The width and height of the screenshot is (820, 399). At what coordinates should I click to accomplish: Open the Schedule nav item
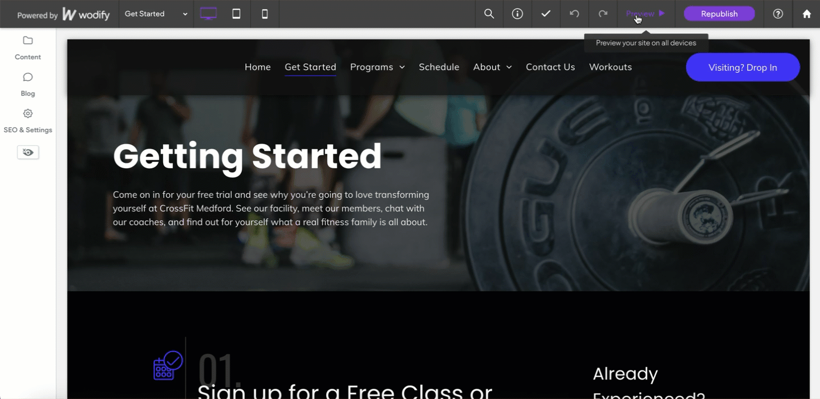pyautogui.click(x=439, y=67)
